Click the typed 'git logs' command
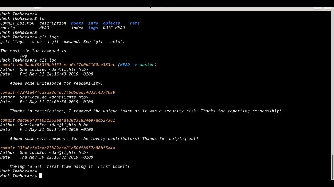Viewport: 334px width, 187px height. (x=49, y=37)
